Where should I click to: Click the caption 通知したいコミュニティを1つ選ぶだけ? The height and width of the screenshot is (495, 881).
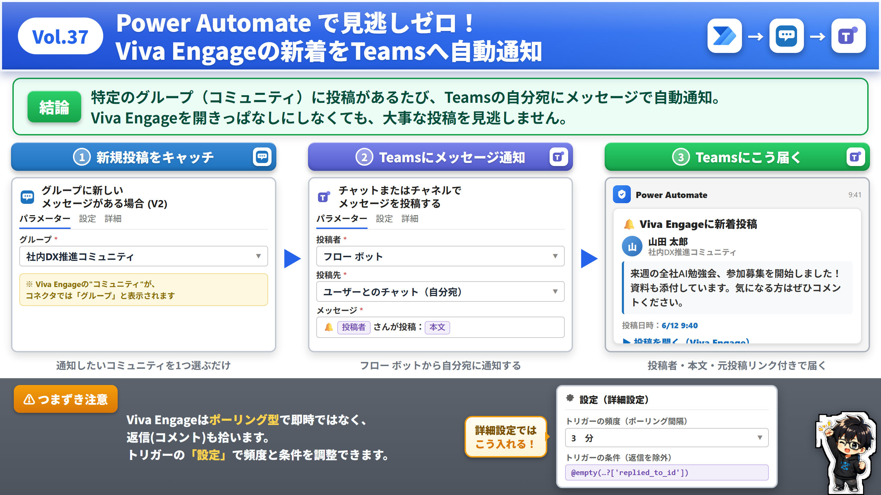(144, 365)
